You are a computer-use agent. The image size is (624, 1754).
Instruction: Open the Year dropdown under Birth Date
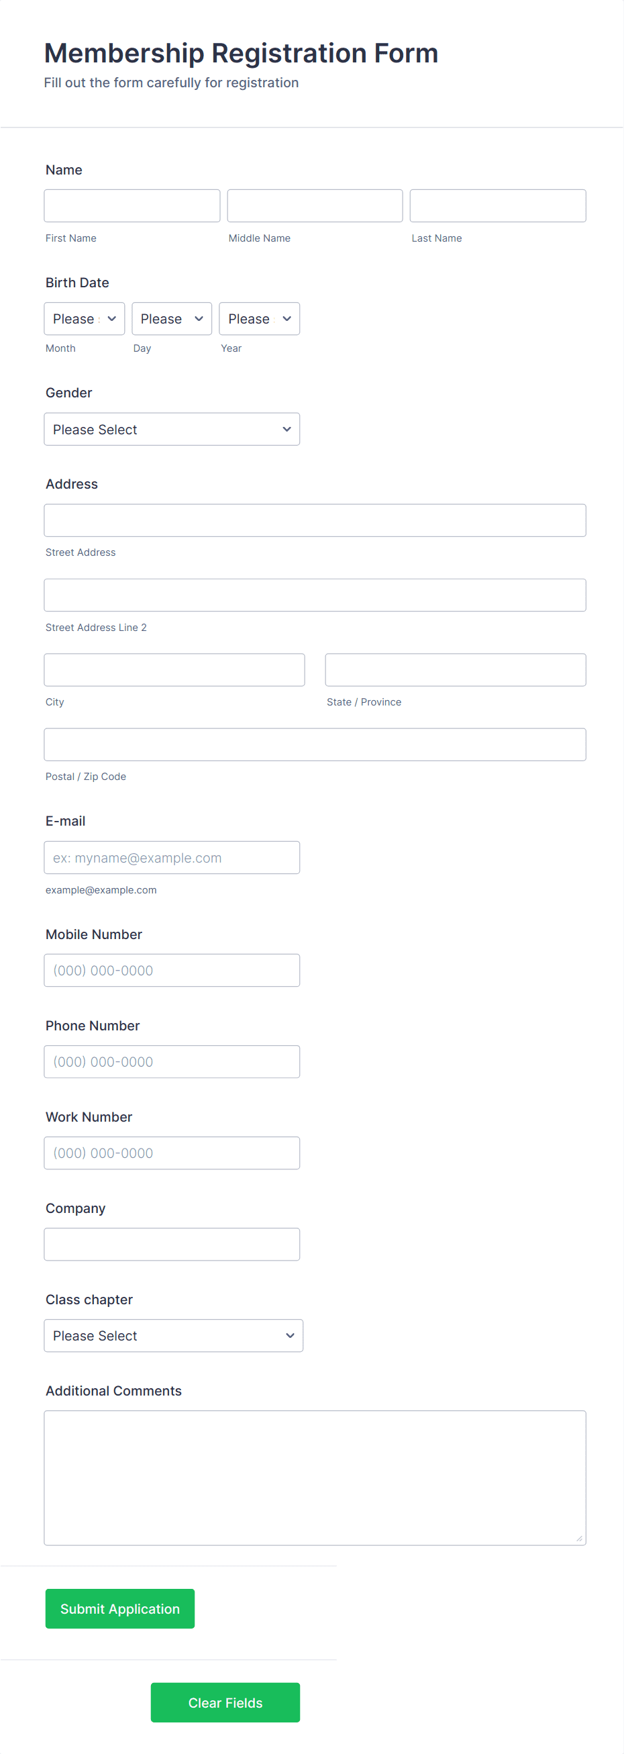coord(258,318)
